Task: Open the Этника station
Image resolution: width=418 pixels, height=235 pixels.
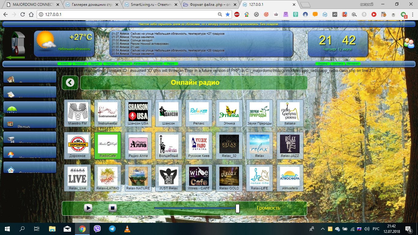Action: 229,113
